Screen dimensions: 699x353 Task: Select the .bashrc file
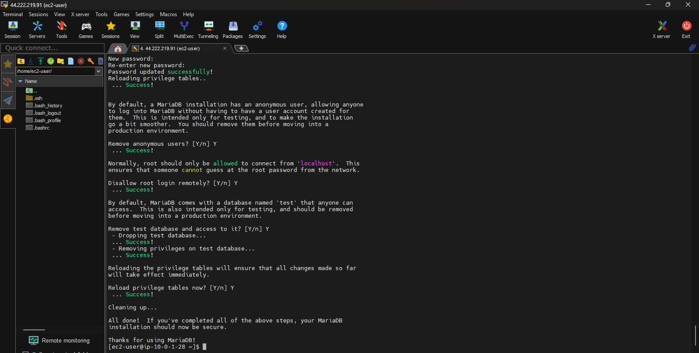[38, 128]
